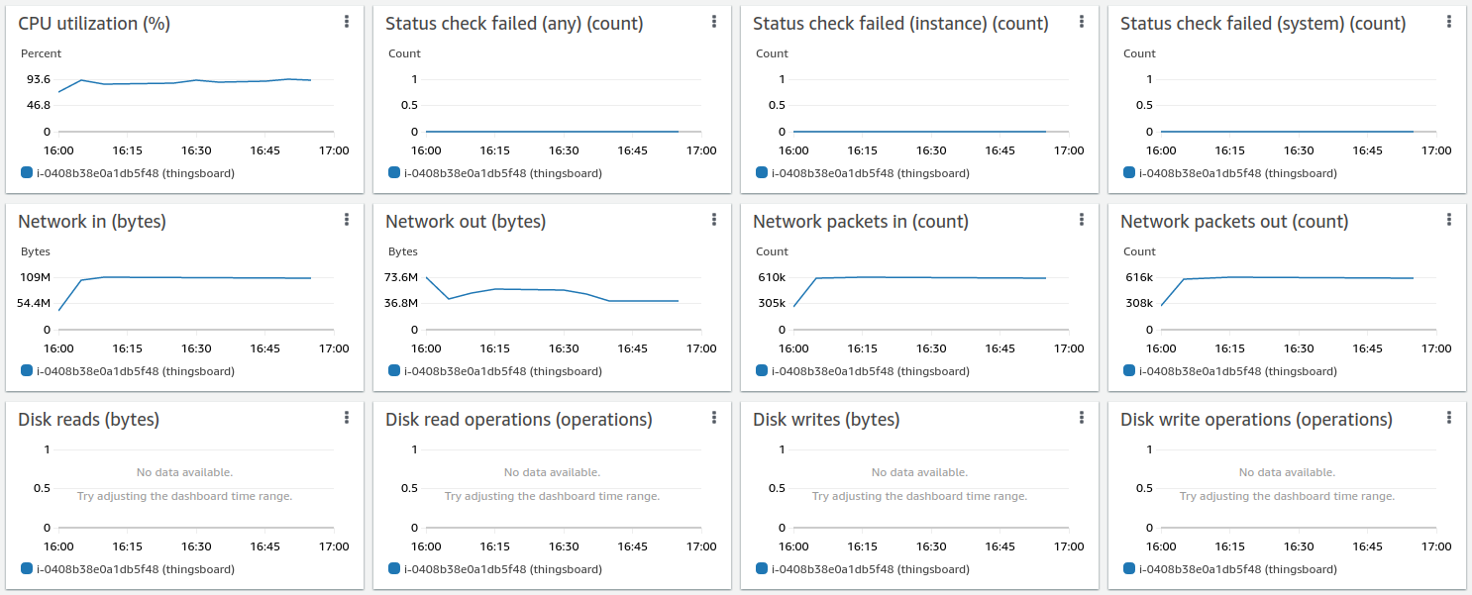Click the CPU utilization (%) chart title

(x=94, y=24)
